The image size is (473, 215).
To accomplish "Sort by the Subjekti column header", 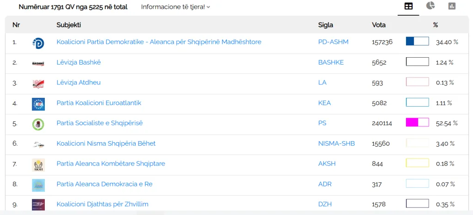I will (x=68, y=25).
